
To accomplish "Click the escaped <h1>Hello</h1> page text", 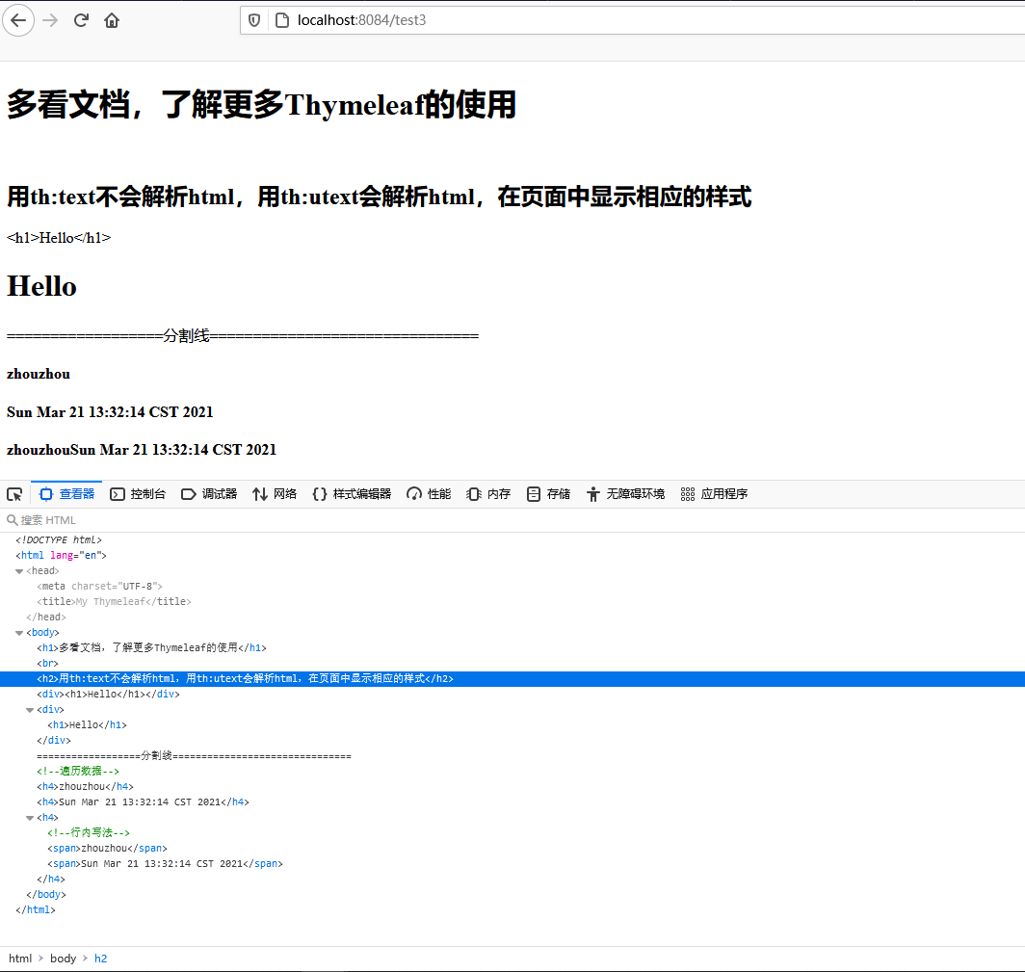I will coord(59,238).
